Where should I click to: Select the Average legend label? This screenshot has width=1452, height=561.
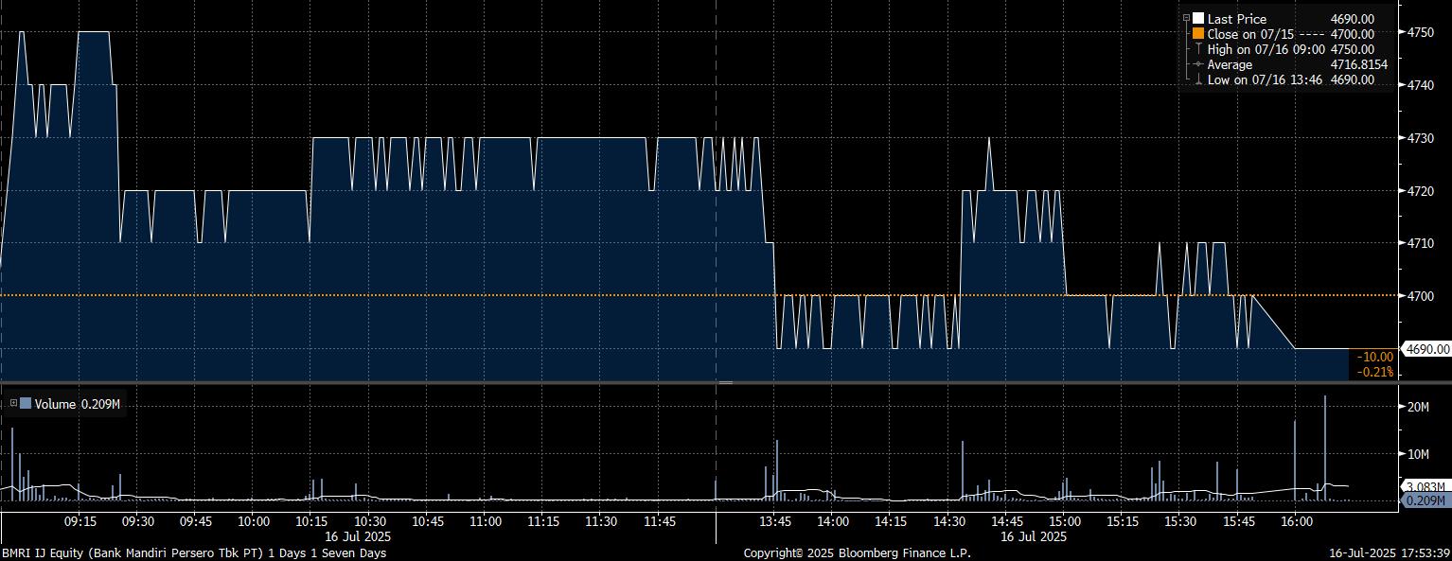(1231, 64)
